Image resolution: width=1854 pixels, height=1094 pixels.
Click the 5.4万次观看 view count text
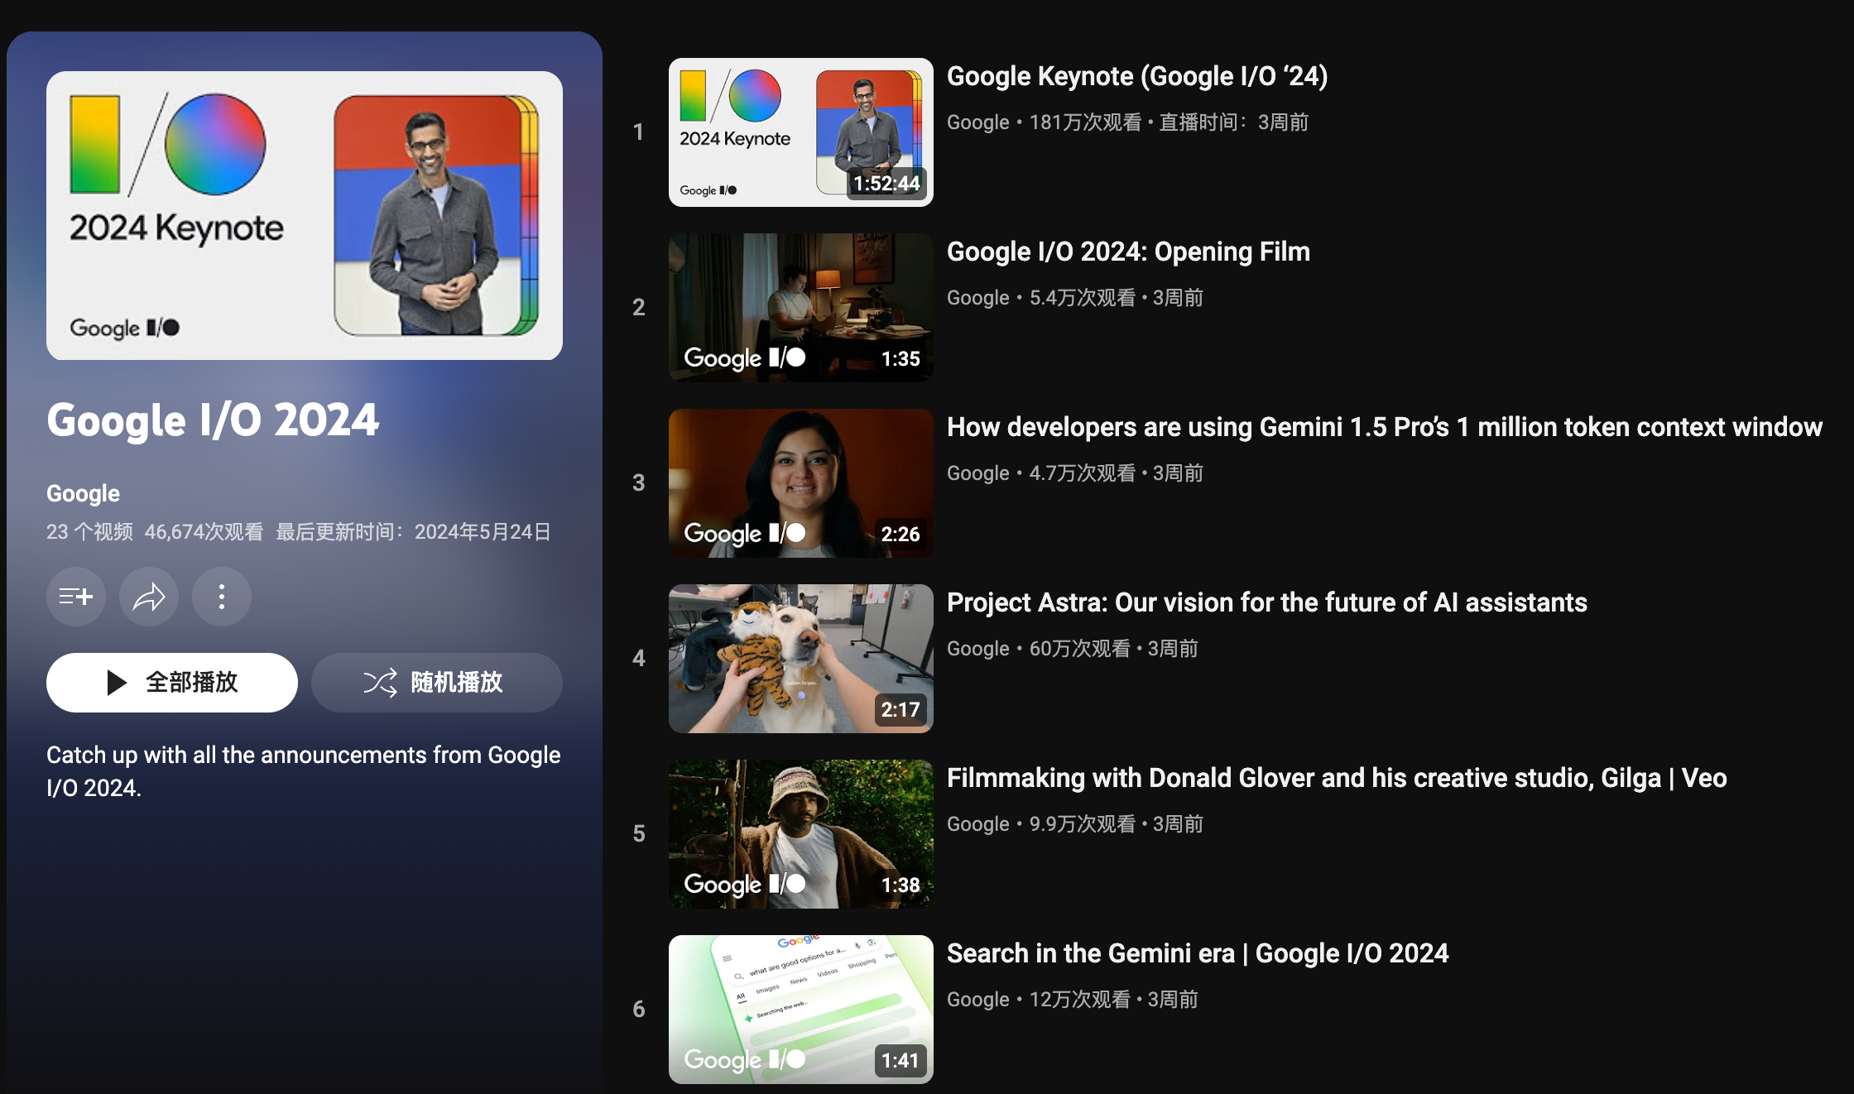pos(1083,298)
